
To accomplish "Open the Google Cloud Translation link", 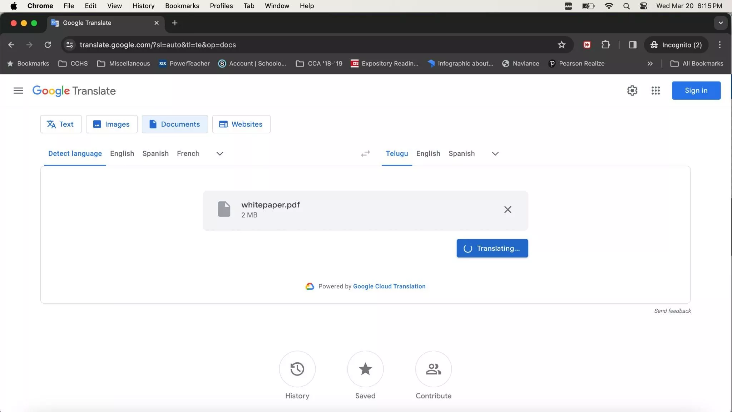I will pyautogui.click(x=389, y=286).
